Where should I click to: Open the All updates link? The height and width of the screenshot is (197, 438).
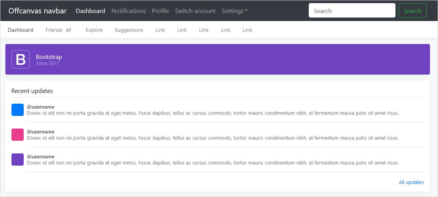[x=411, y=182]
